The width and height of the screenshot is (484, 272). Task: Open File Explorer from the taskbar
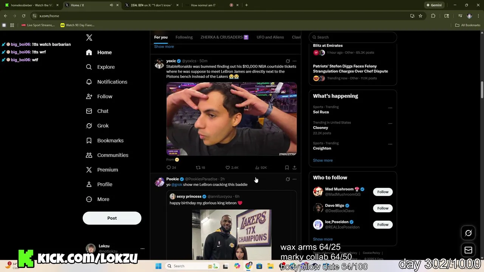(x=270, y=266)
